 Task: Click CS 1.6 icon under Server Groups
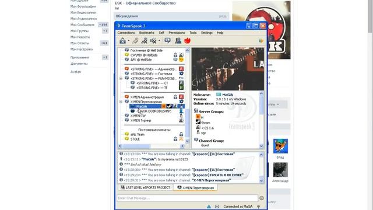coord(198,127)
